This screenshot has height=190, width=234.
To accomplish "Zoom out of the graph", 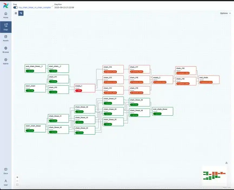I will pyautogui.click(x=17, y=181).
